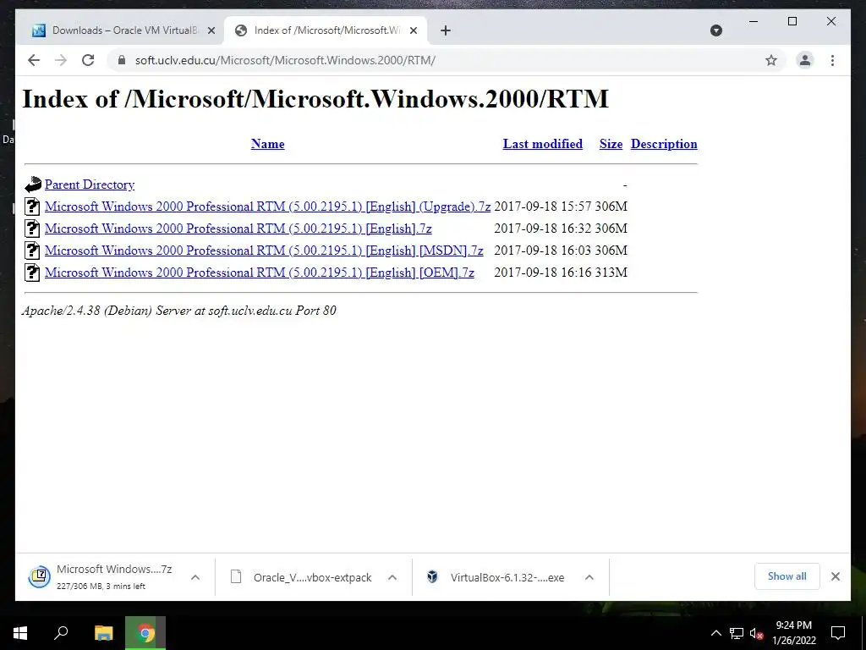The image size is (866, 650).
Task: Click the network status tray icon
Action: click(x=737, y=633)
